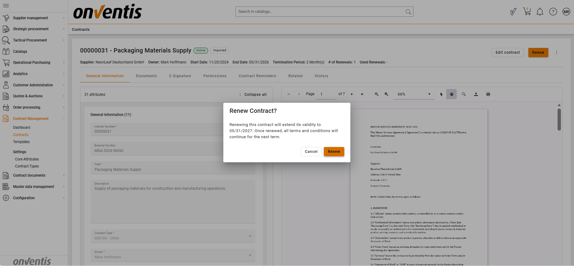Screen dimensions: 574x266
Task: Confirm Renew in the dialog
Action: [334, 152]
